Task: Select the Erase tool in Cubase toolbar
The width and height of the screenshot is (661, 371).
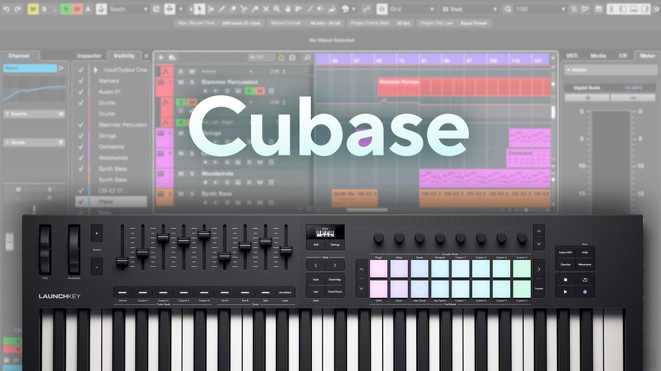Action: 232,9
